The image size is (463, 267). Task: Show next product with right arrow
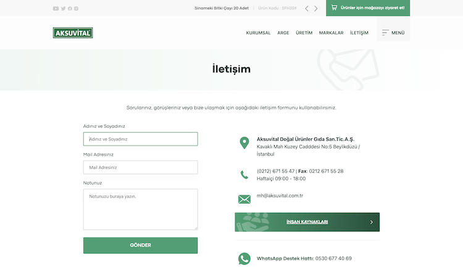pos(316,9)
